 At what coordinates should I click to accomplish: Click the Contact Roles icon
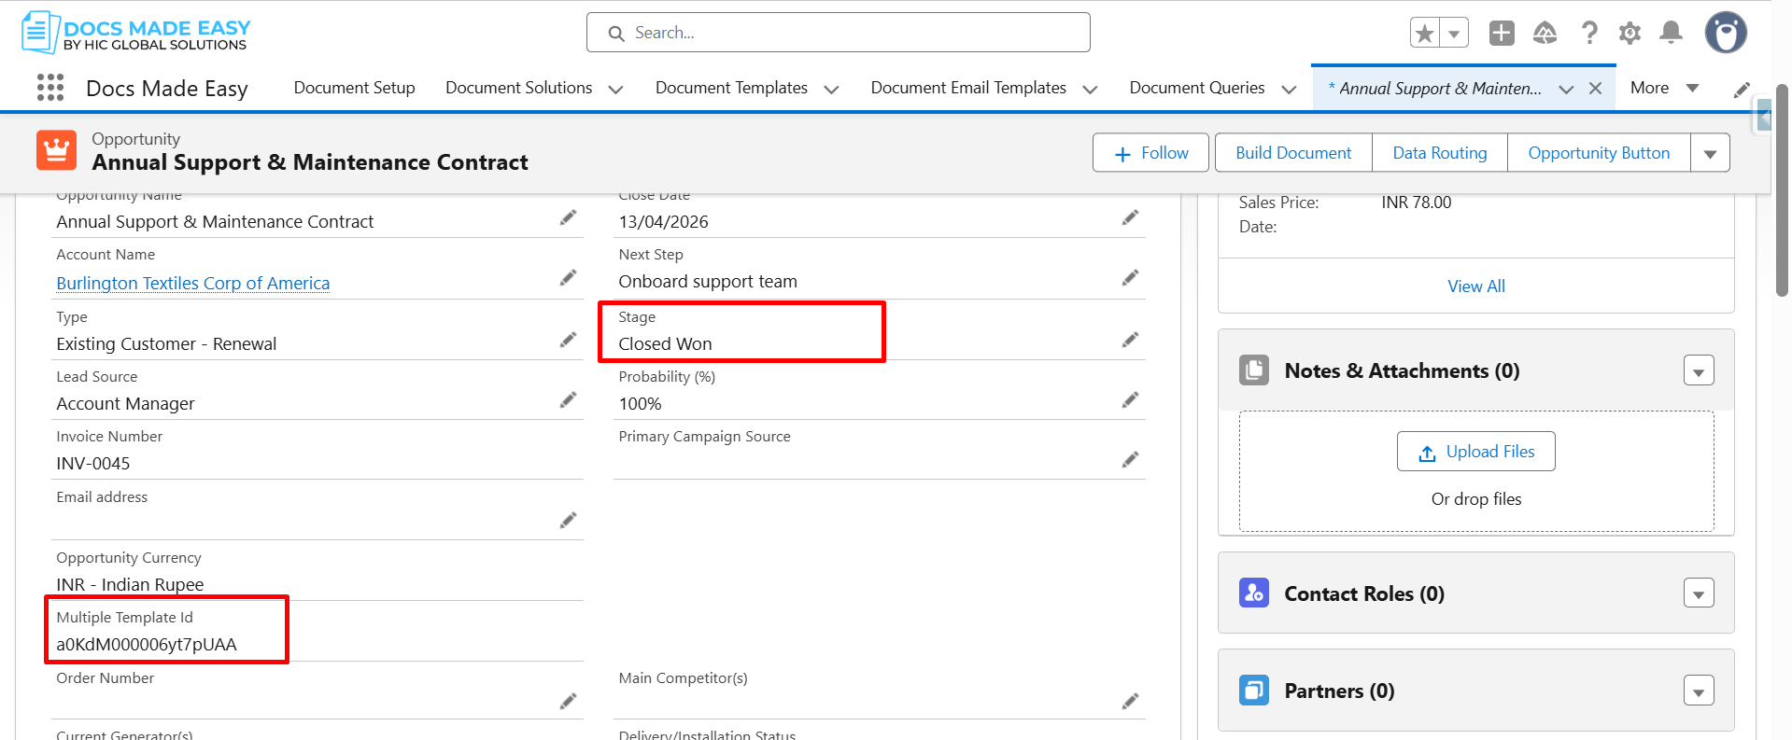(x=1254, y=593)
